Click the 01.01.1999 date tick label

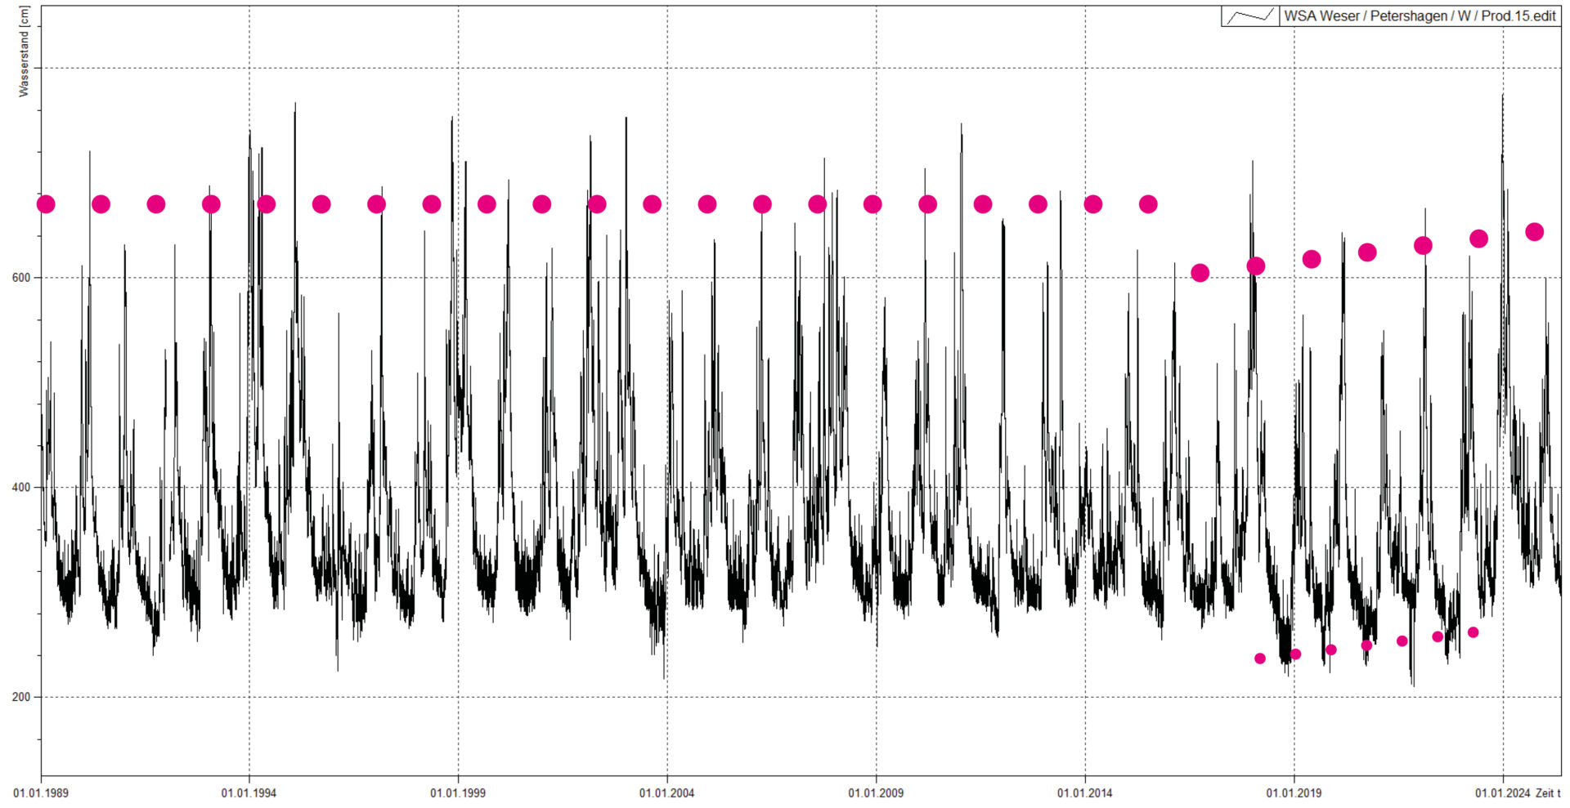point(458,793)
